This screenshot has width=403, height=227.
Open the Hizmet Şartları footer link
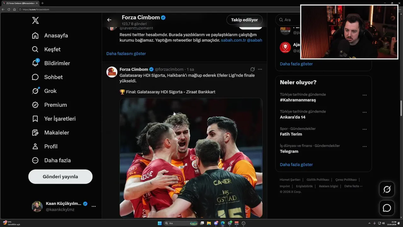click(x=290, y=180)
